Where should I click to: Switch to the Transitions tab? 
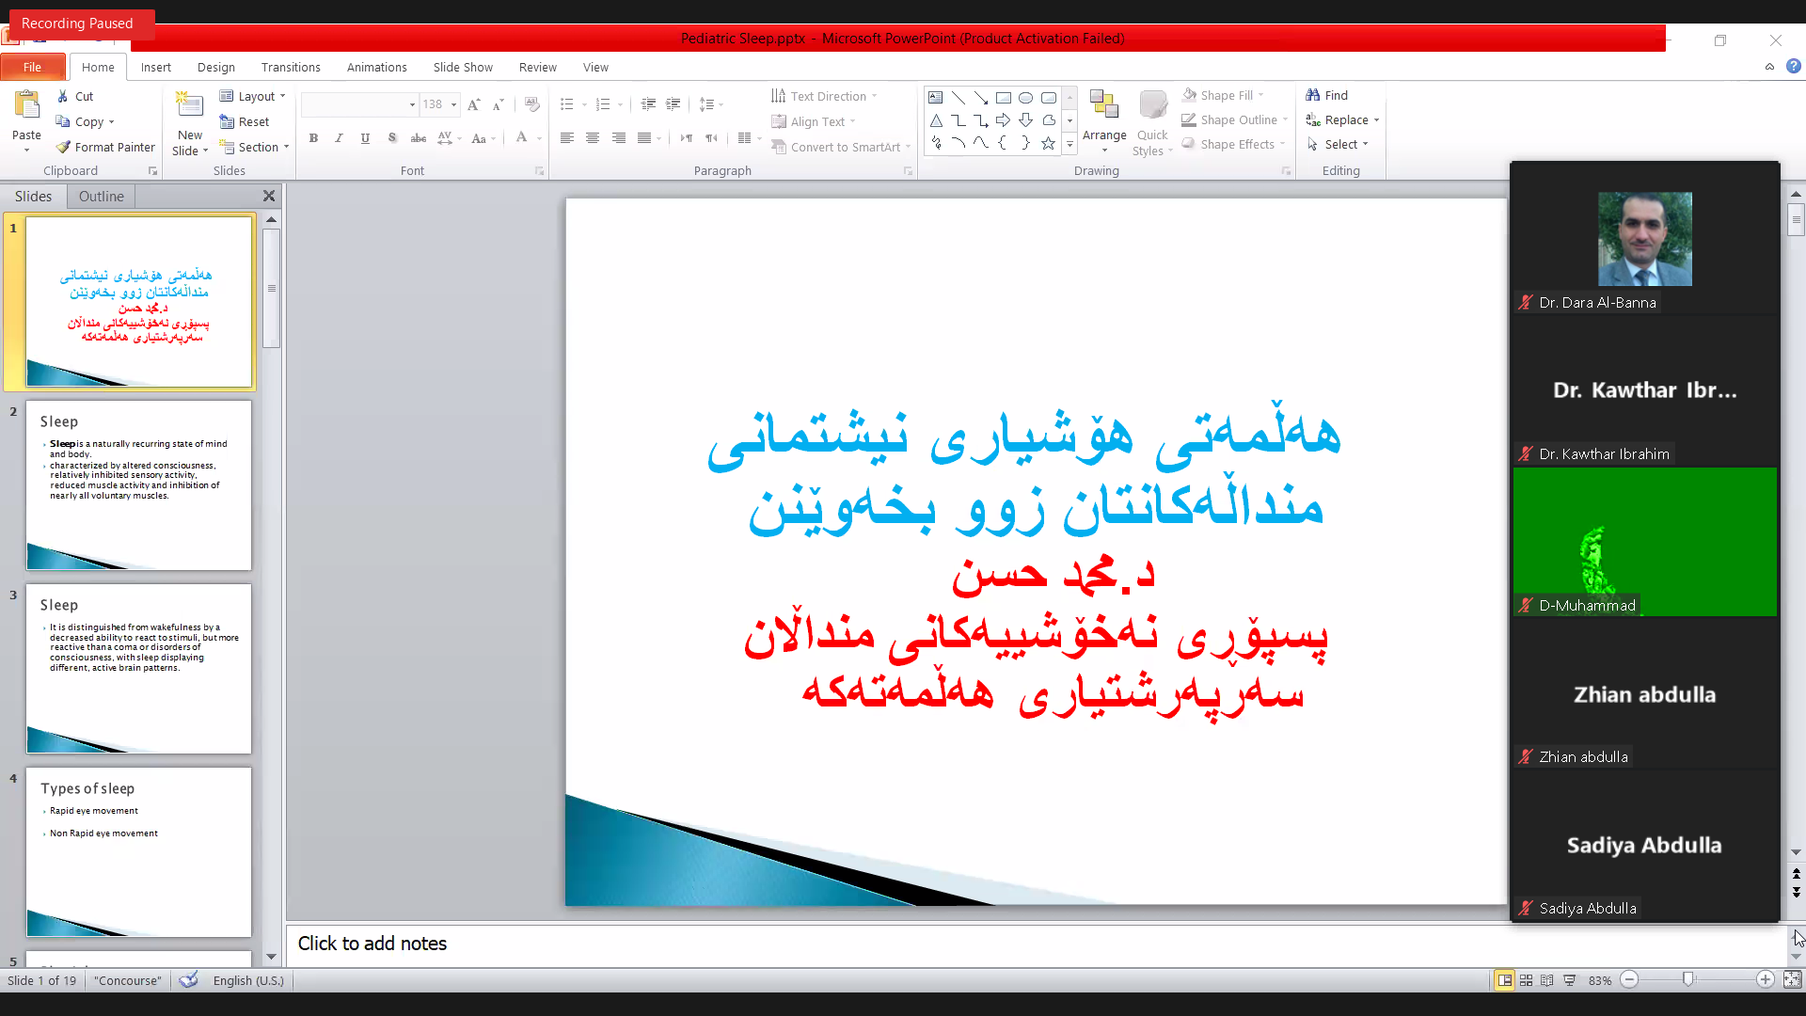click(291, 67)
